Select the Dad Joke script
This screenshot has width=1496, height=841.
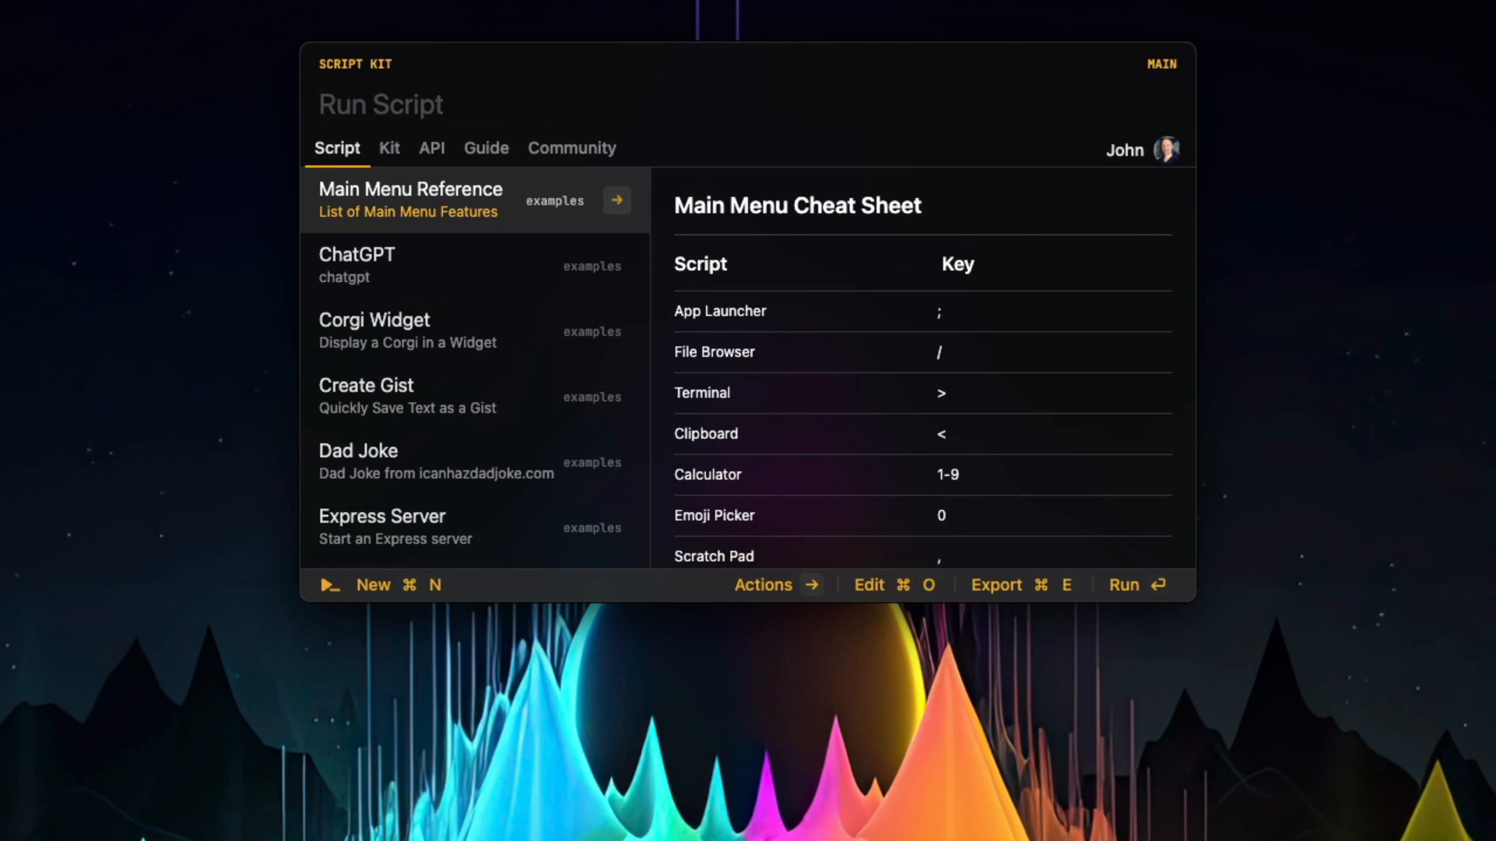[x=475, y=462]
